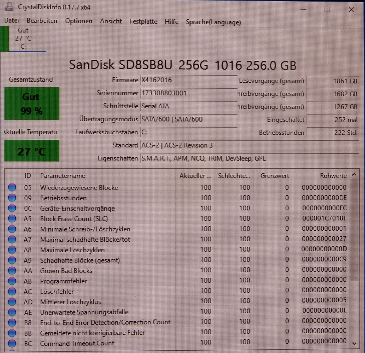Viewport: 365px width, 353px height.
Task: Click the Rohwerte column header
Action: coord(333,176)
